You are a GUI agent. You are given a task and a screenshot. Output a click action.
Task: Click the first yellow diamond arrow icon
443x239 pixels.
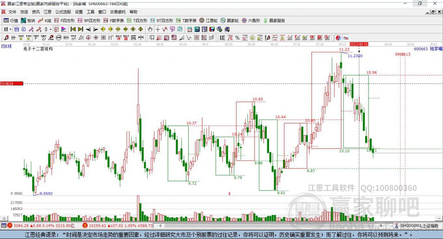[103, 29]
